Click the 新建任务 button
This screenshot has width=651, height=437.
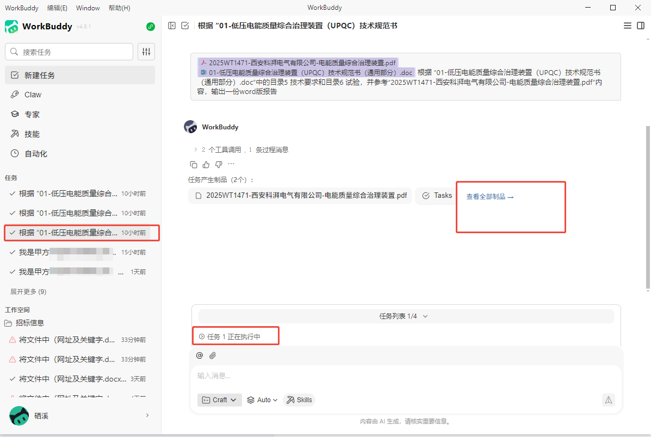click(80, 75)
